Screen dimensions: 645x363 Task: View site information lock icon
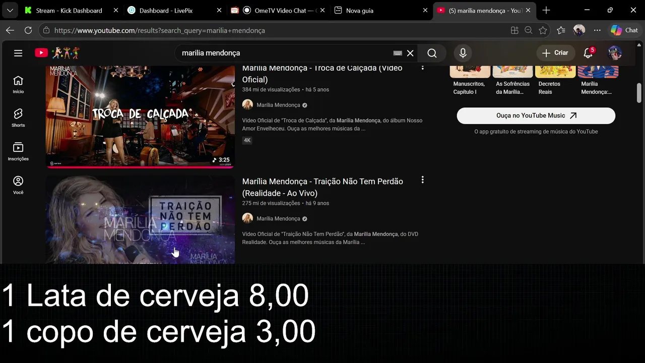click(46, 30)
